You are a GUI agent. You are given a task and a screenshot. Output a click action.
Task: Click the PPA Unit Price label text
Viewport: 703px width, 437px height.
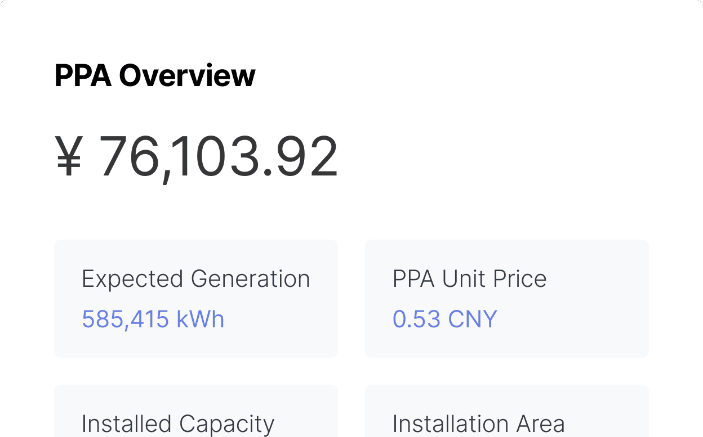coord(470,278)
